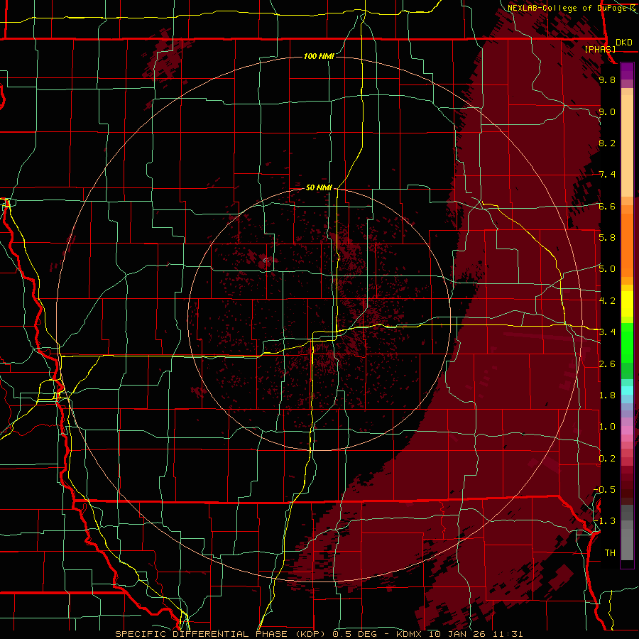Pick the bright green color bar segment
639x639 pixels.
point(627,342)
